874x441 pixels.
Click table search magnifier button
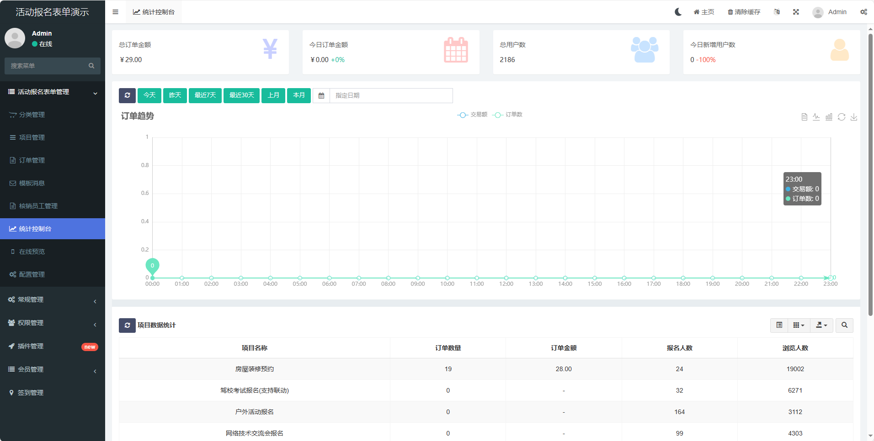point(844,325)
